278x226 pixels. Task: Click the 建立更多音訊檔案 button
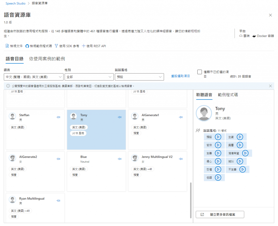click(x=220, y=215)
